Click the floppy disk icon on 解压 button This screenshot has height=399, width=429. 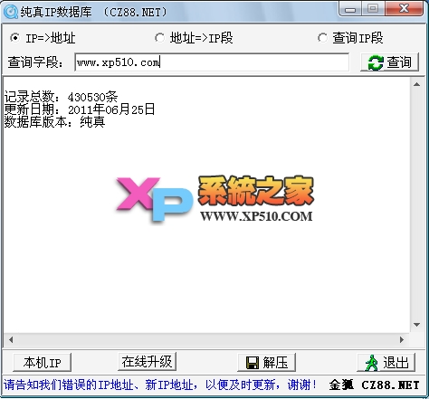point(253,363)
